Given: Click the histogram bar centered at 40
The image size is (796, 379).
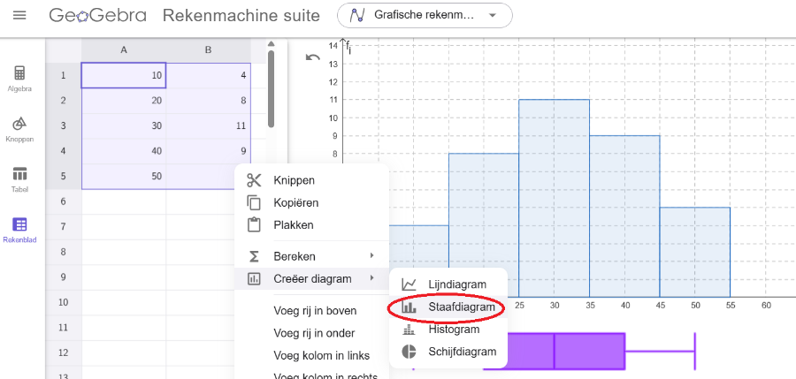Looking at the screenshot, I should click(x=624, y=216).
